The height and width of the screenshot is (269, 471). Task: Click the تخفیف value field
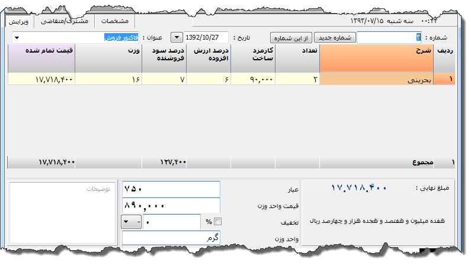172,222
